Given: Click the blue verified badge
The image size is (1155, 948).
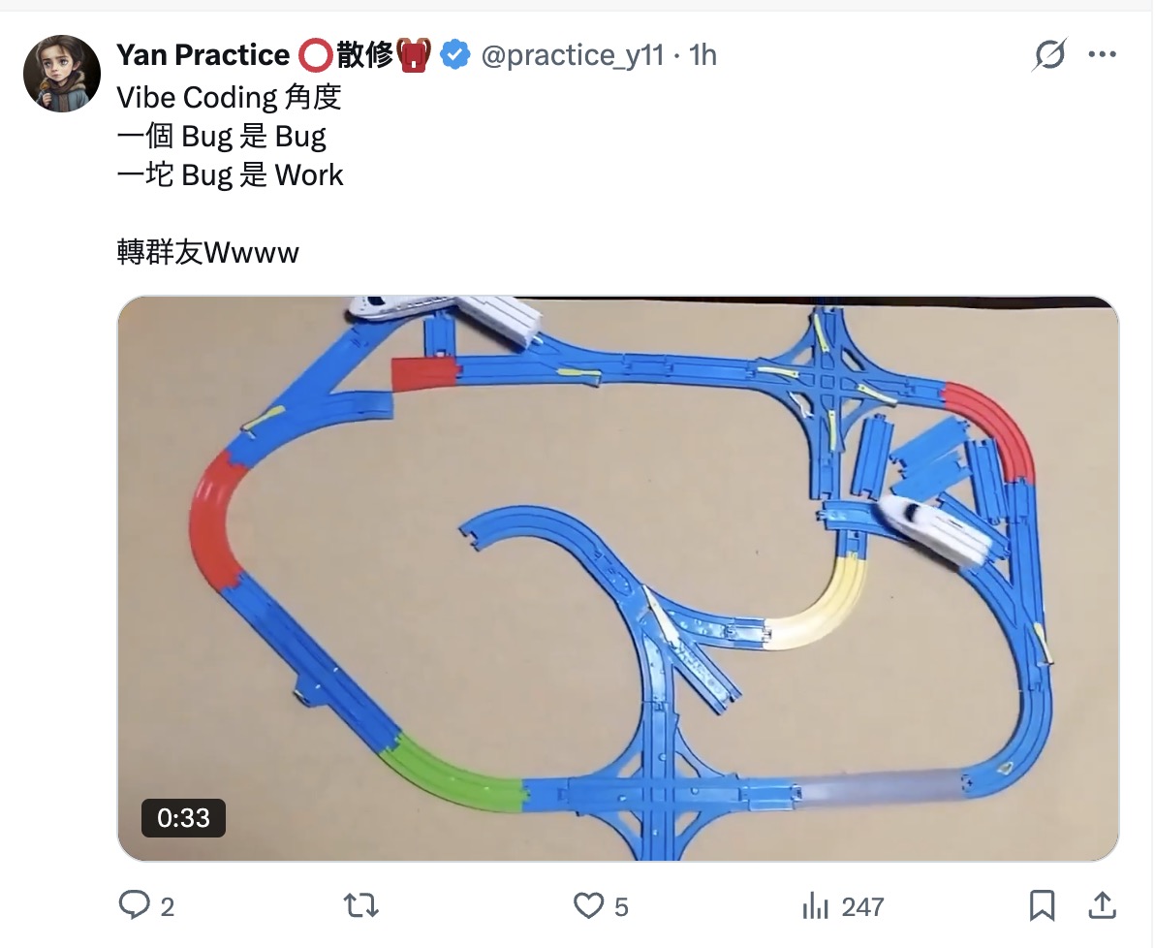Looking at the screenshot, I should (x=454, y=55).
